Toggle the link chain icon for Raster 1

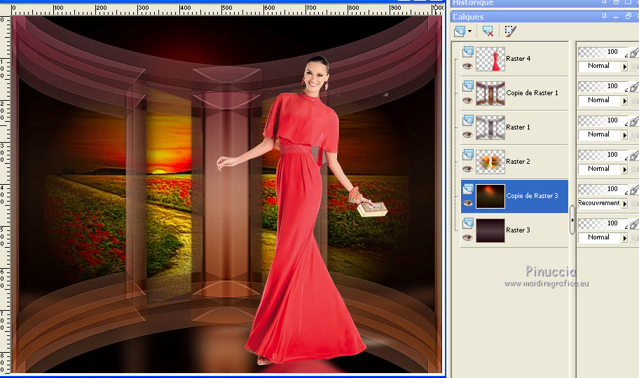click(635, 120)
